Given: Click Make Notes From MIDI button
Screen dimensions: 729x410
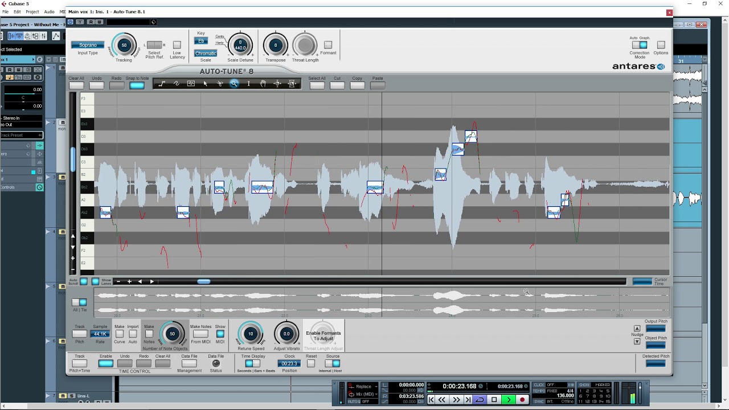Looking at the screenshot, I should coord(200,334).
